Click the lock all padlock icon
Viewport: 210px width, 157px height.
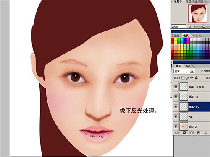tap(196, 78)
